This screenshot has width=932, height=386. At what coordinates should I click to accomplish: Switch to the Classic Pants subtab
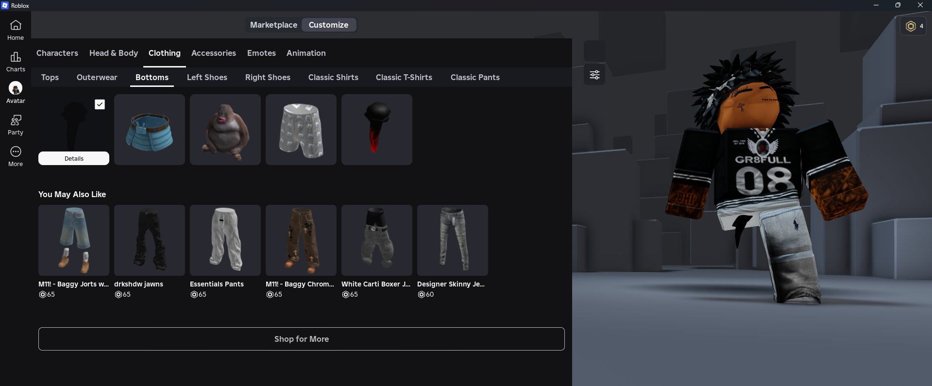pos(474,77)
